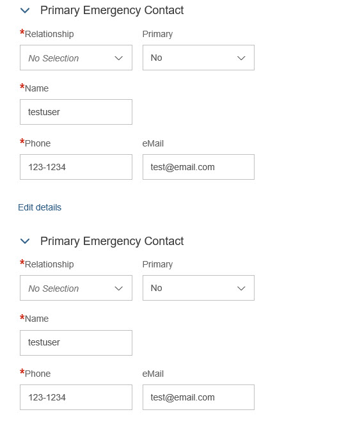Image resolution: width=362 pixels, height=435 pixels.
Task: Collapse the first Primary Emergency Contact section
Action: (x=25, y=10)
